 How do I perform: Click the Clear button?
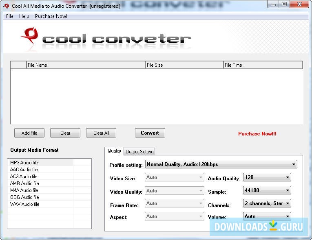coord(65,133)
